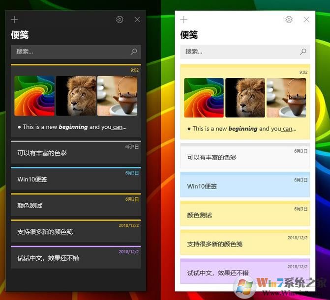The width and height of the screenshot is (330, 300).
Task: Open 颜色测试 note in dark window
Action: click(76, 205)
